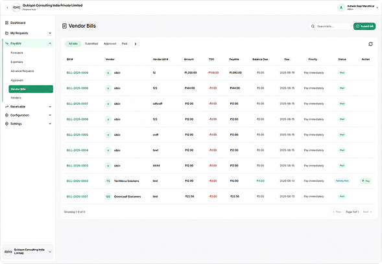Click the vendor avatar in the BILL-2026-0009 row
This screenshot has width=382, height=264.
click(108, 72)
